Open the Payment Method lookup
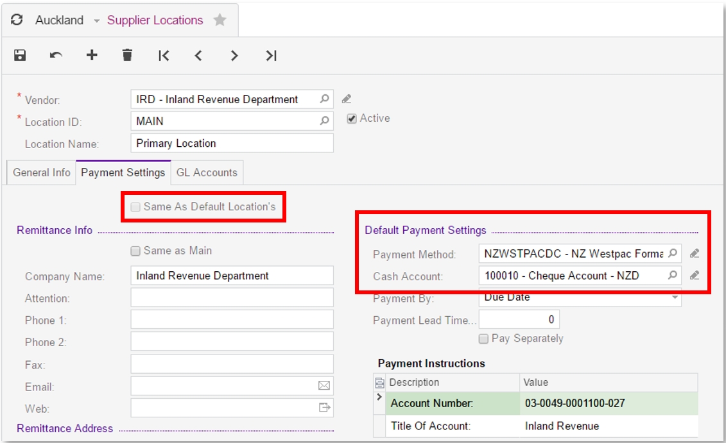The width and height of the screenshot is (726, 443). pos(672,253)
